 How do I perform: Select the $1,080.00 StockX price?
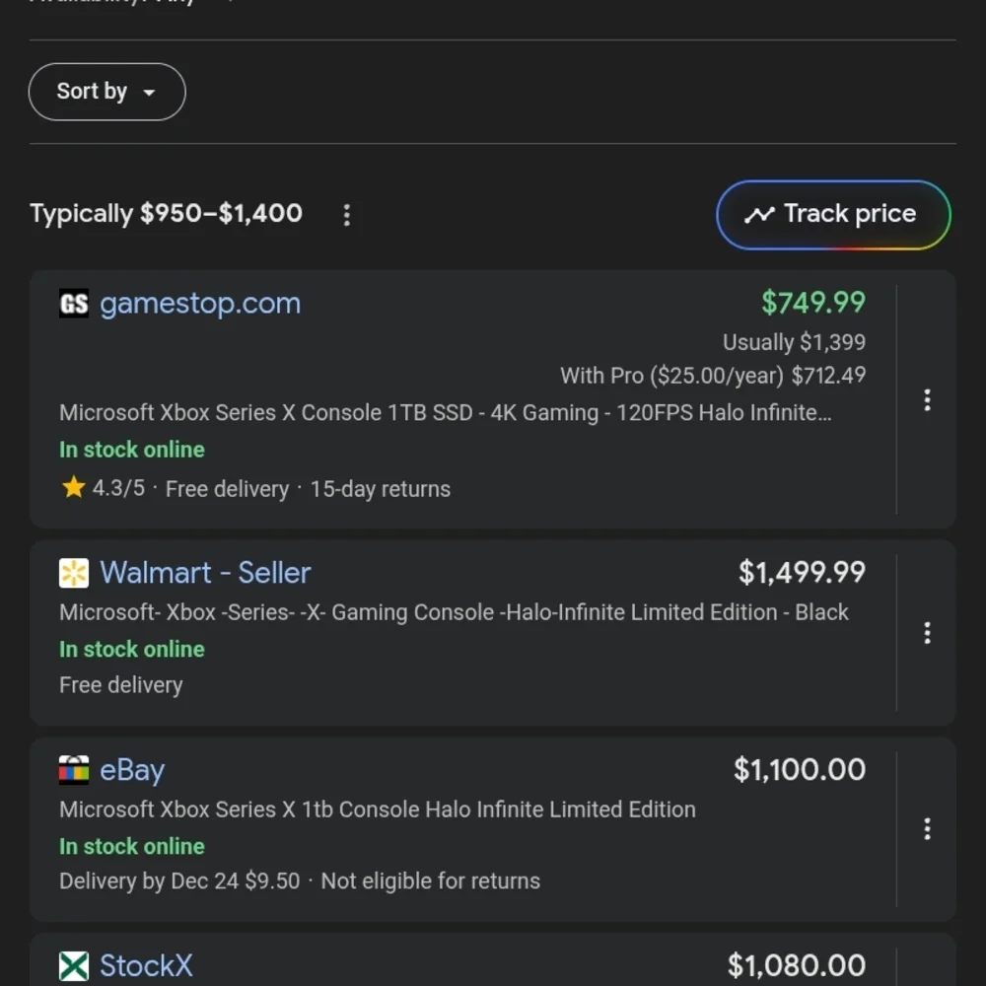[796, 965]
